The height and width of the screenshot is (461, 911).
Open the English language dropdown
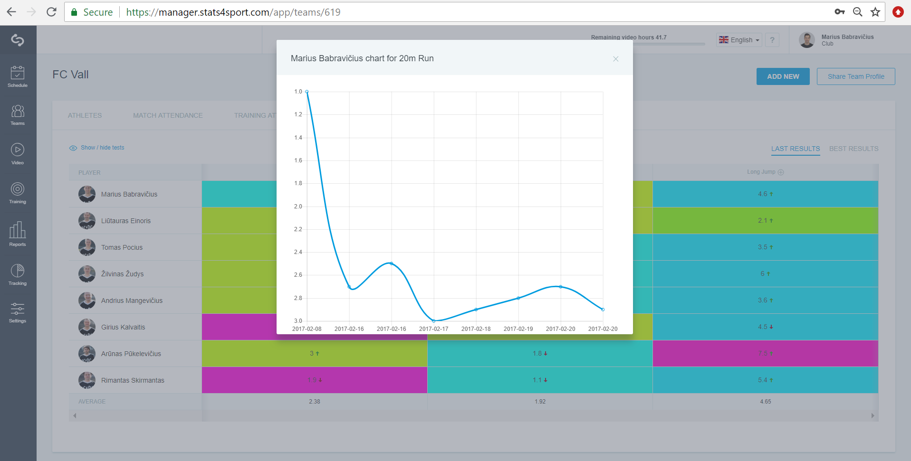point(739,40)
